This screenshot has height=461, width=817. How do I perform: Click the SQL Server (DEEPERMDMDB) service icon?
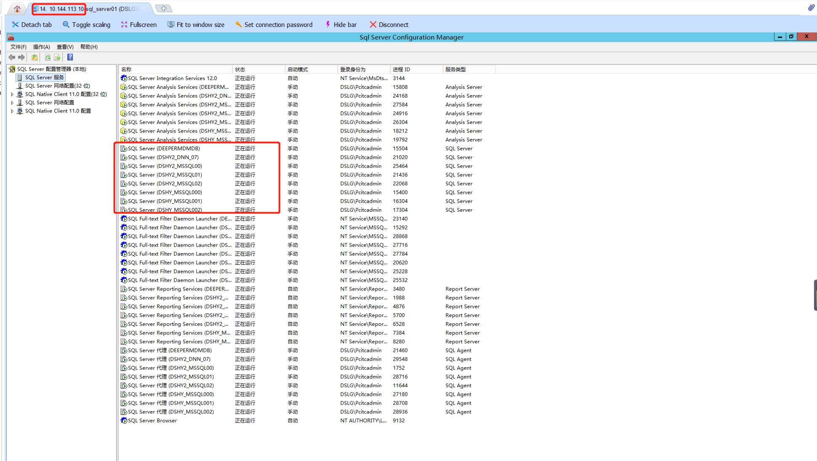click(124, 149)
